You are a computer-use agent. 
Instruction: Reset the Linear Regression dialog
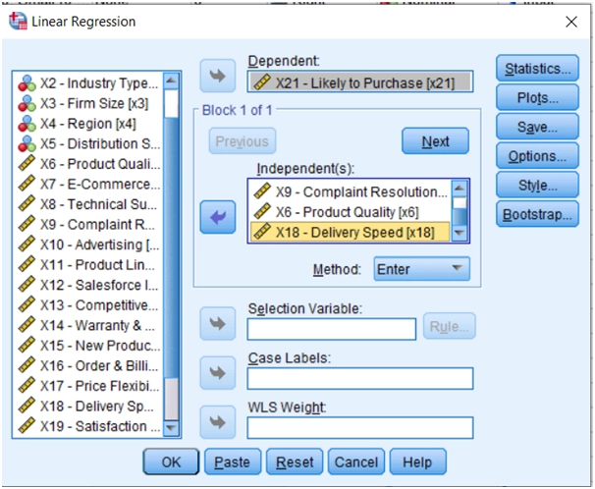295,462
